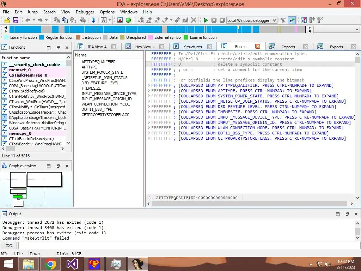Select CTray::AddRef(void) function
Image resolution: width=361 pixels, height=271 pixels.
[27, 91]
